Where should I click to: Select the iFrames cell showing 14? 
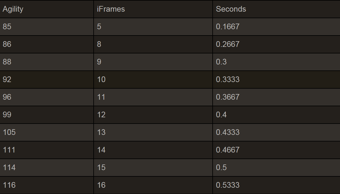point(101,150)
